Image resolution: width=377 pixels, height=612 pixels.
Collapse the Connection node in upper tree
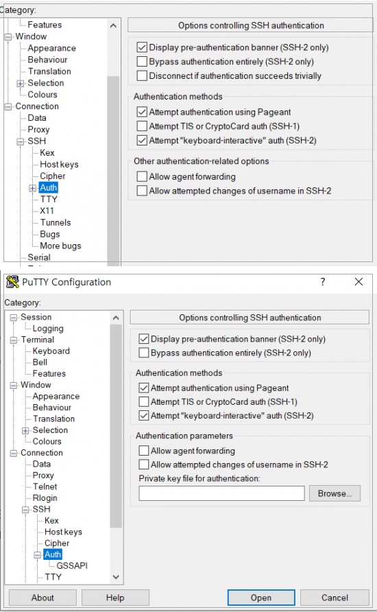[8, 106]
